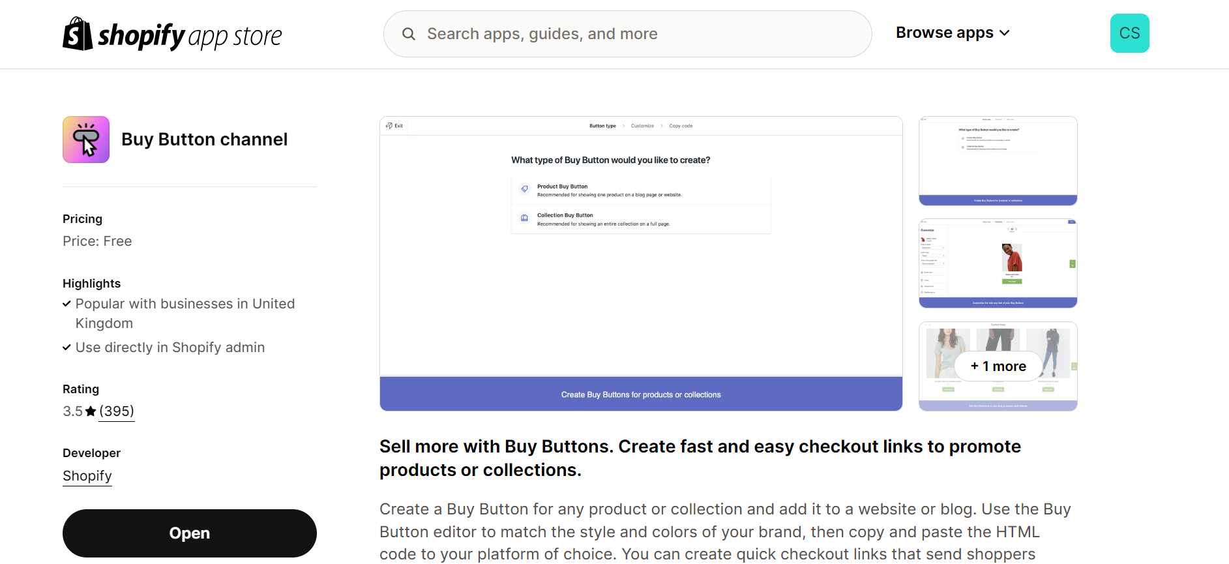
Task: Click the 'Price: Free' text
Action: [97, 241]
